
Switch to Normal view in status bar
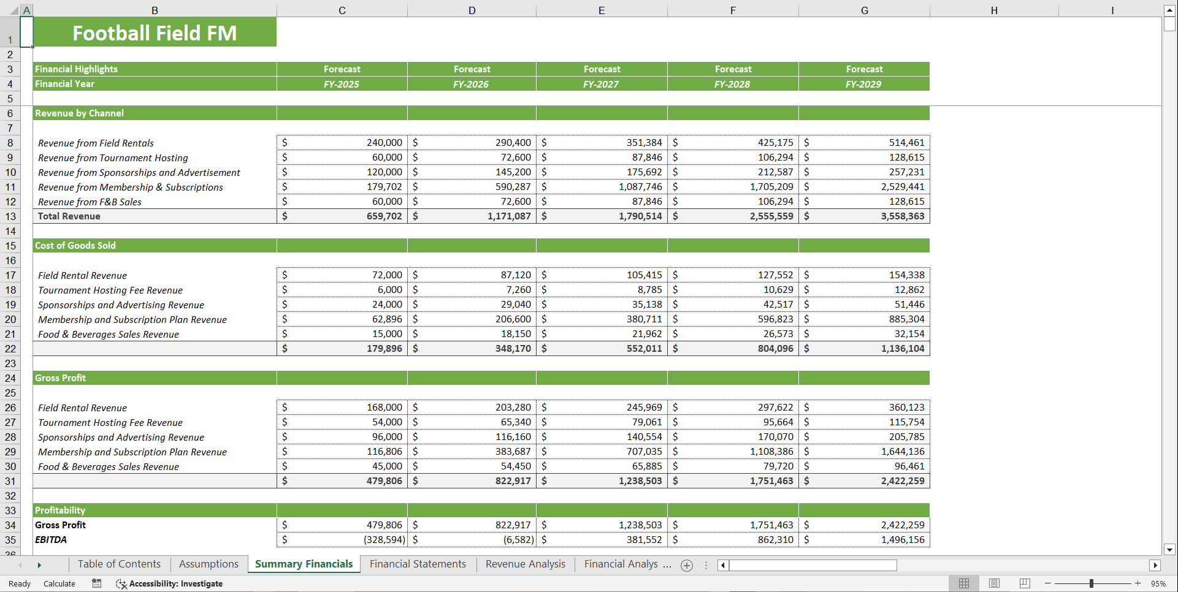coord(964,583)
